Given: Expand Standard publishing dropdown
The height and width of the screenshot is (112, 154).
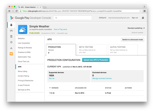Looking at the screenshot, I should pos(136,28).
